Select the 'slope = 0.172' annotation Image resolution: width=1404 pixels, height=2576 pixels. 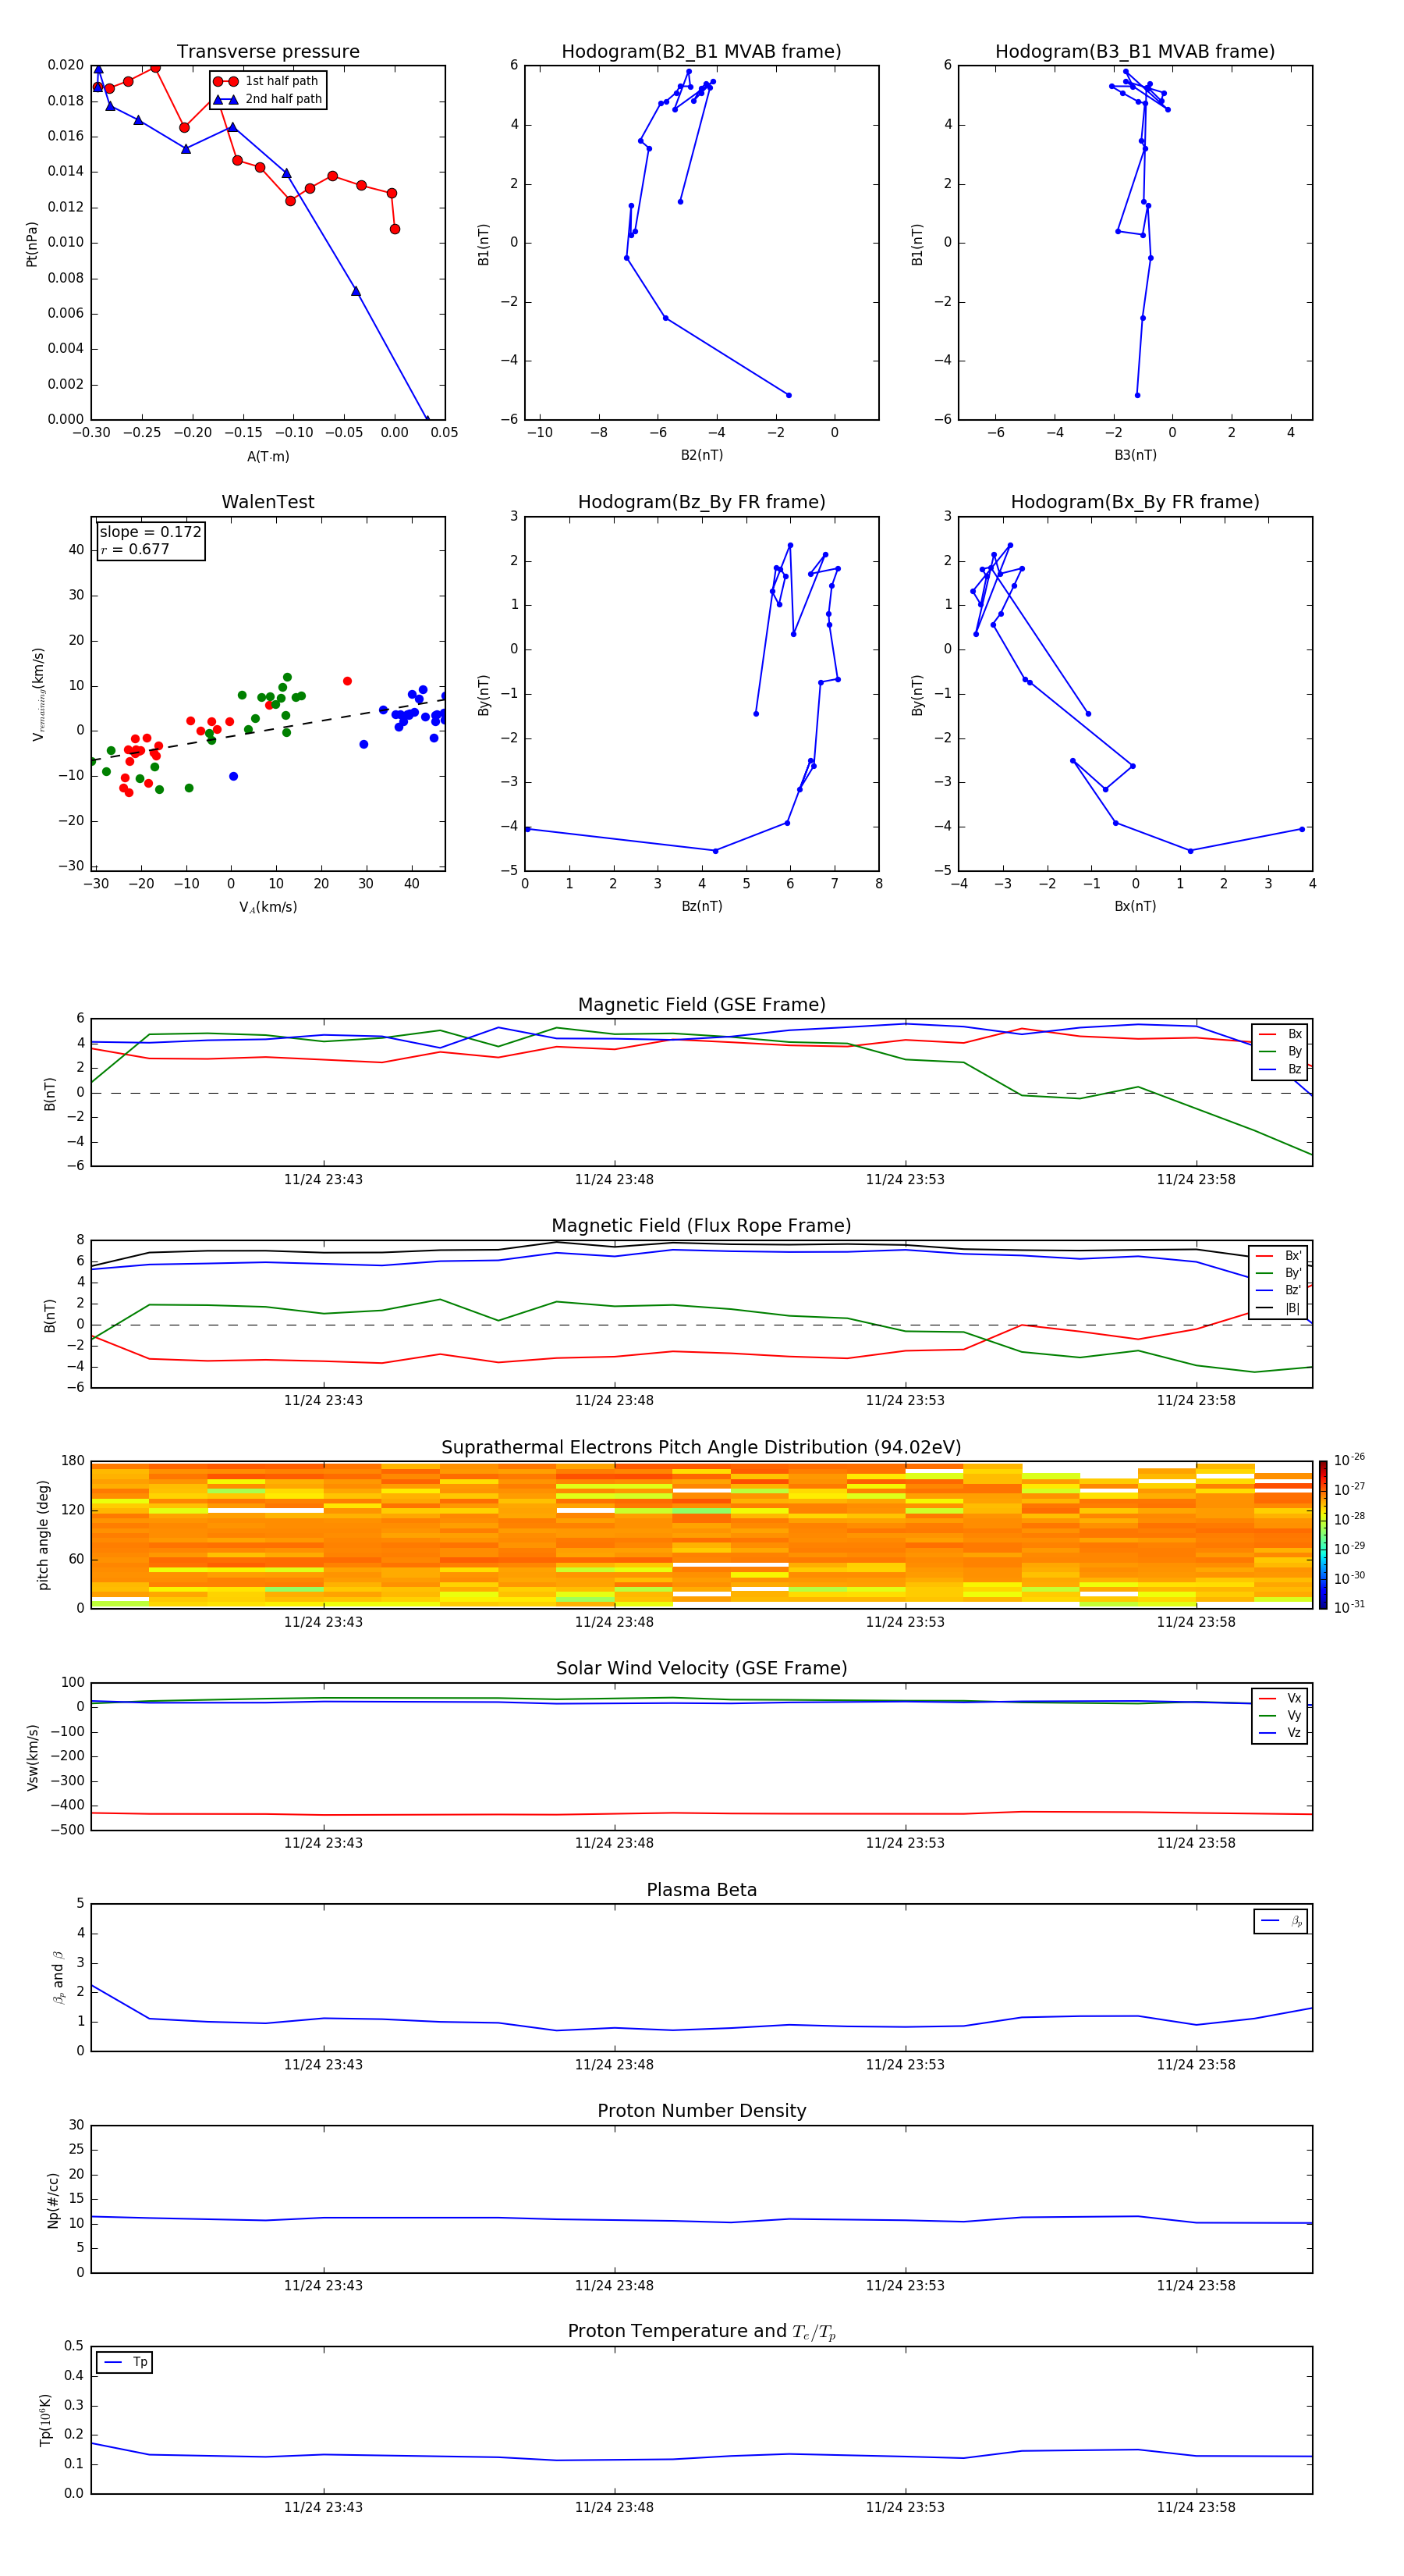click(150, 532)
